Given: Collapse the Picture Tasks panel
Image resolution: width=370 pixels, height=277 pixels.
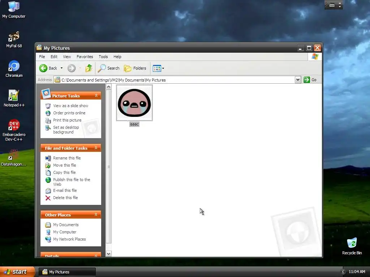Looking at the screenshot, I should point(96,96).
